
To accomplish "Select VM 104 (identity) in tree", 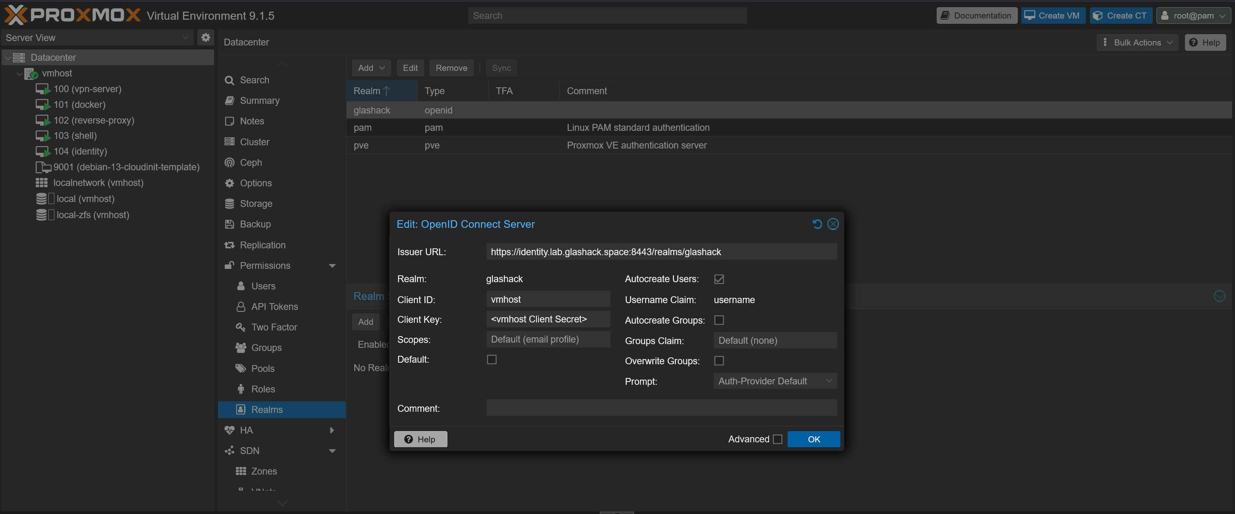I will [x=80, y=151].
